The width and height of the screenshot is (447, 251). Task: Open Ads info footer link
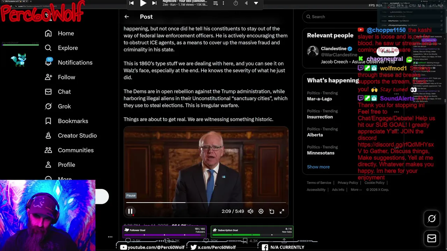(x=338, y=190)
